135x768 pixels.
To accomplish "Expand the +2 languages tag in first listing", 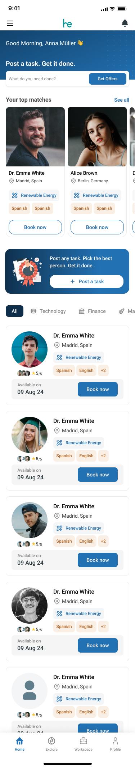I will [103, 370].
